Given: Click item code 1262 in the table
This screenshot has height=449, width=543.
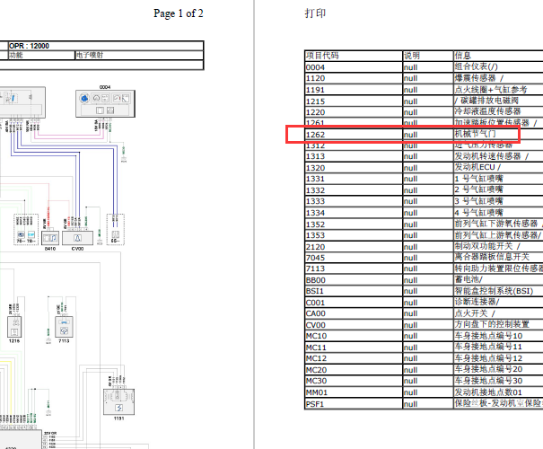Looking at the screenshot, I should click(316, 134).
